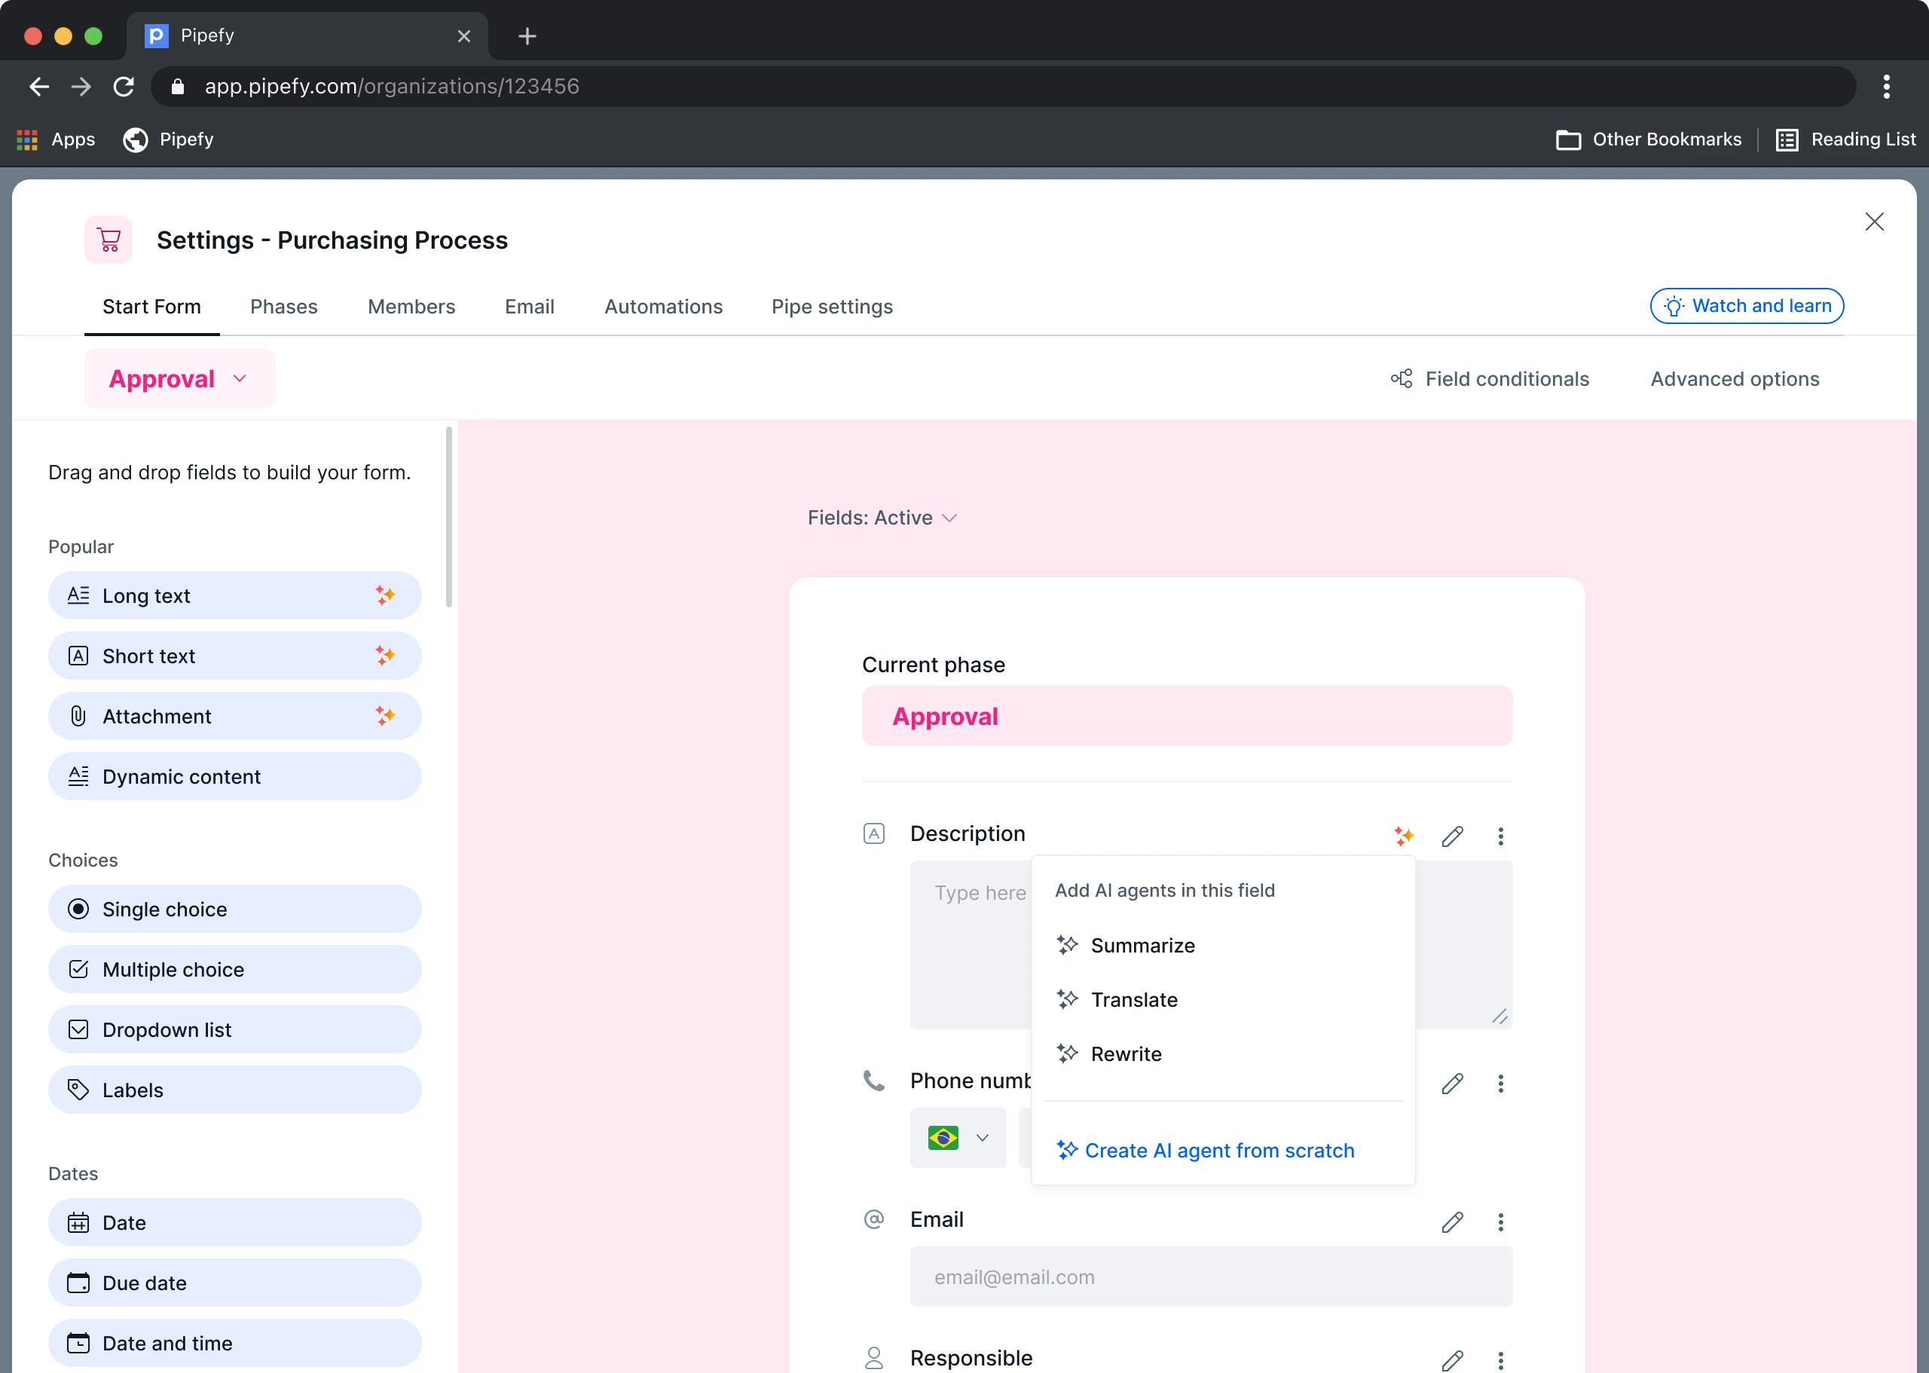Switch to the Automations tab
Image resolution: width=1929 pixels, height=1373 pixels.
click(663, 307)
